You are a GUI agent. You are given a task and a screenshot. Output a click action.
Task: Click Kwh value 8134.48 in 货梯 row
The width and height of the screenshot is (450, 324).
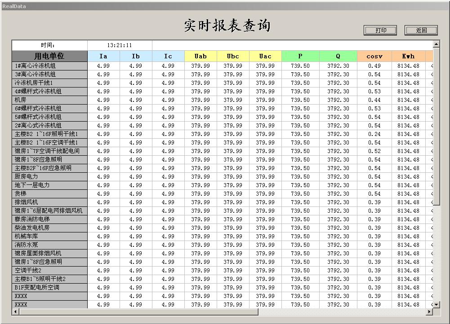(408, 194)
